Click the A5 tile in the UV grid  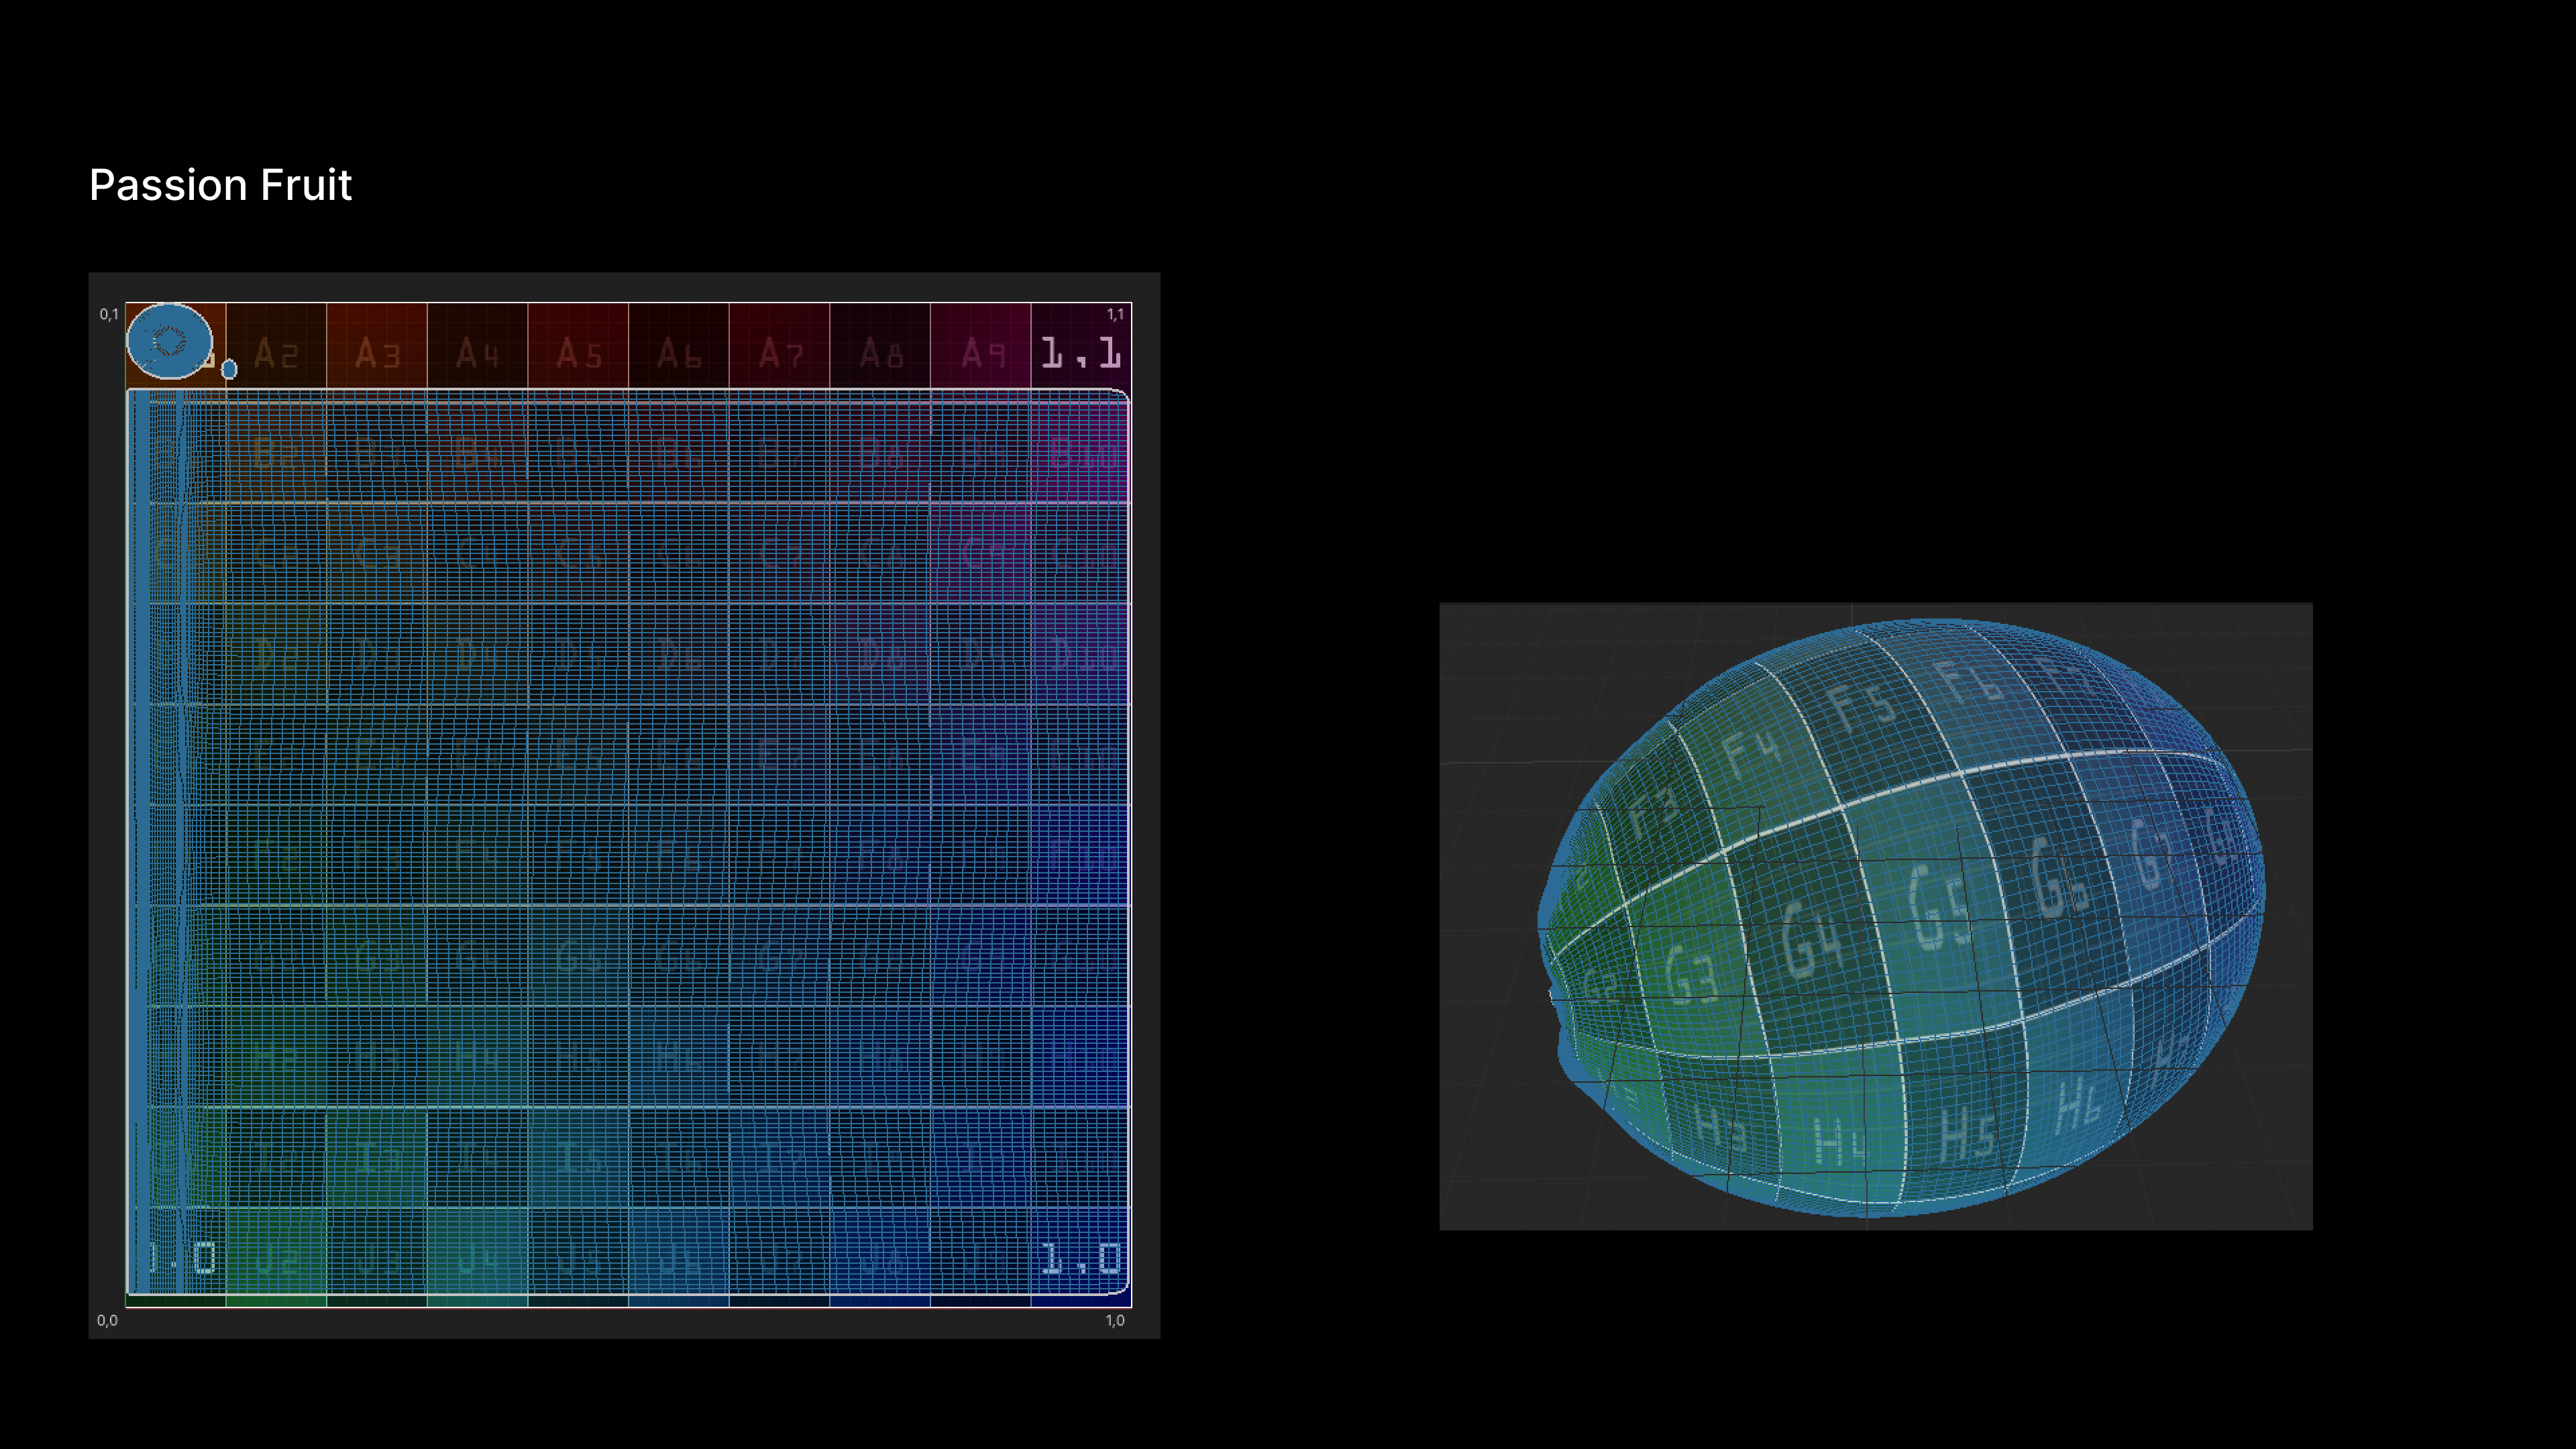[578, 352]
